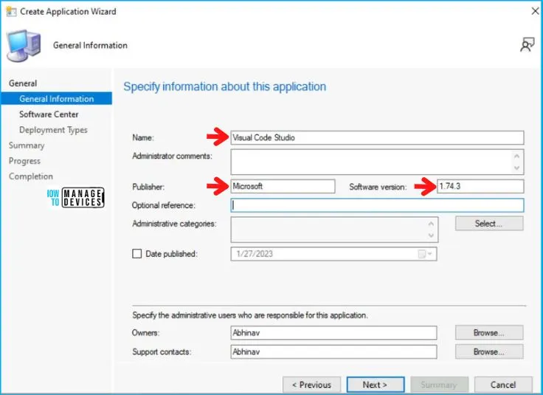Click Browse button next to Owners
This screenshot has width=543, height=395.
point(489,333)
